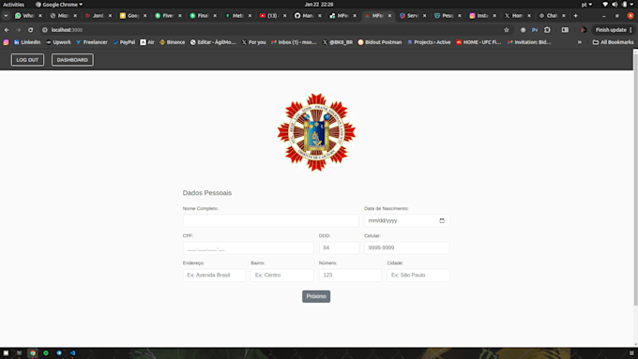Open the Chrome profile avatar
The height and width of the screenshot is (359, 638).
pyautogui.click(x=583, y=30)
